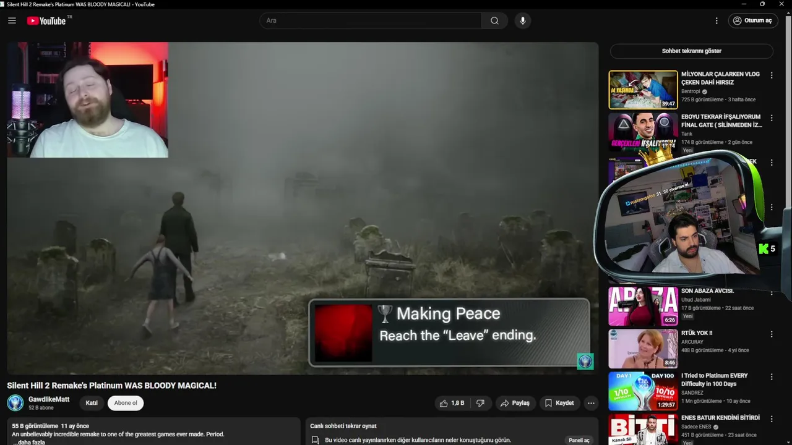Open options for I Tried to Platinum video

click(772, 376)
